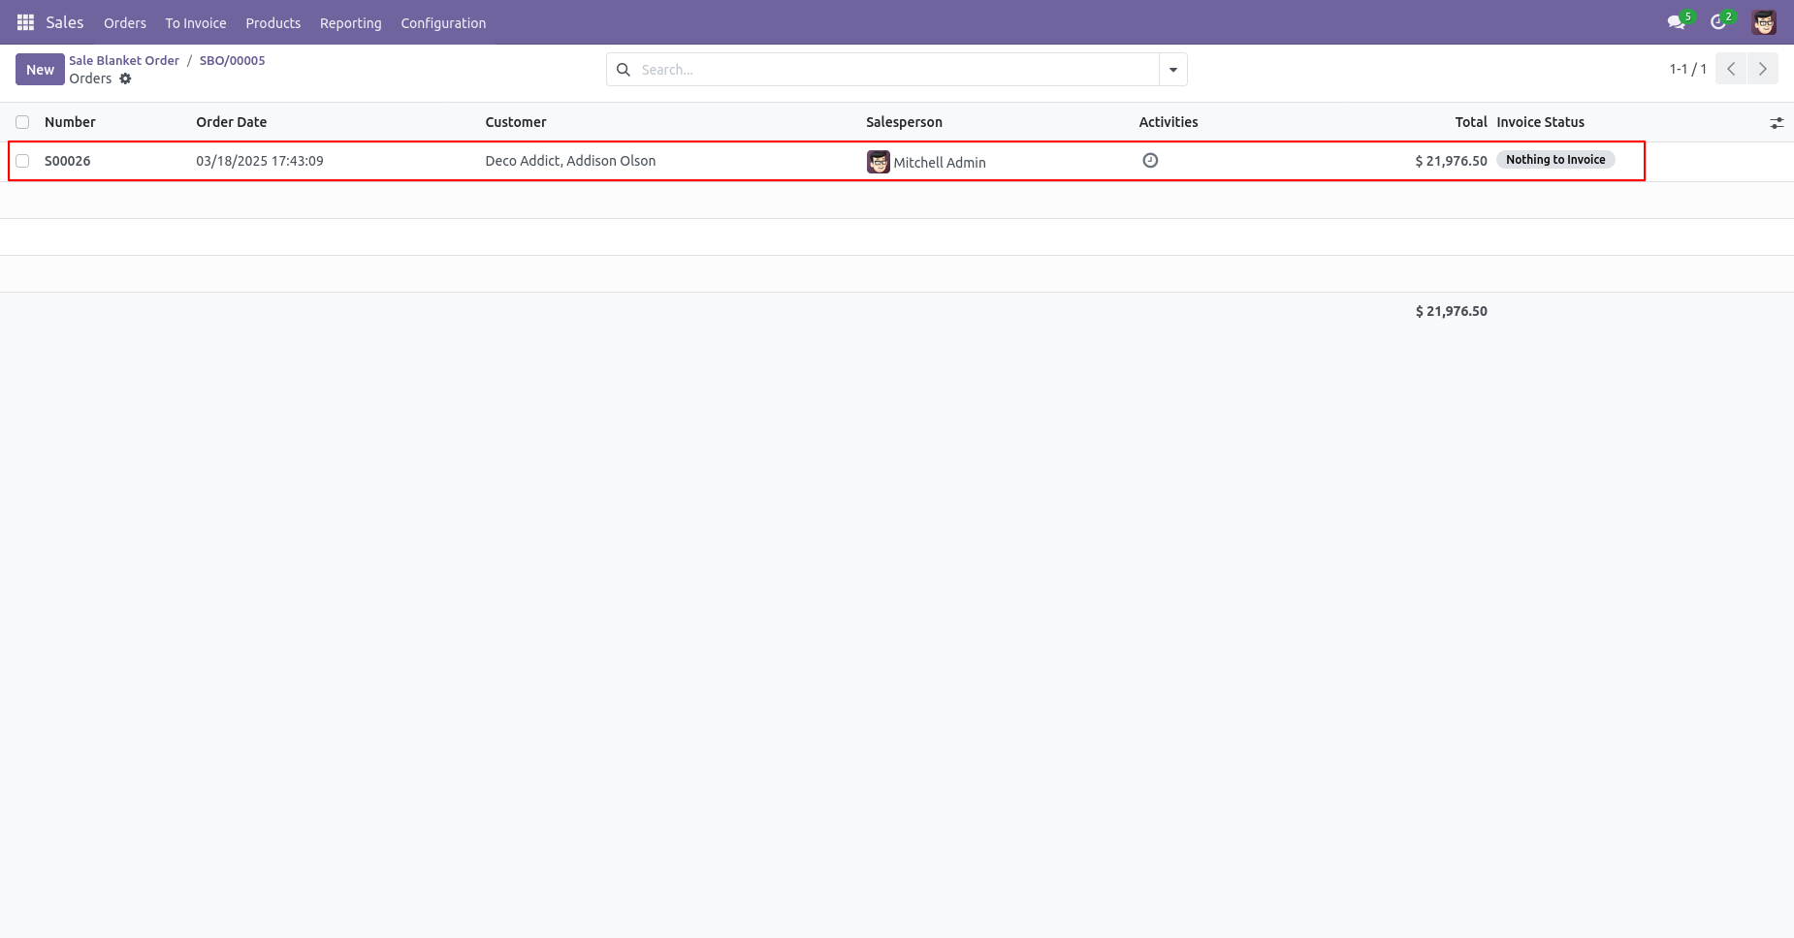Go to the next page arrow

point(1763,69)
